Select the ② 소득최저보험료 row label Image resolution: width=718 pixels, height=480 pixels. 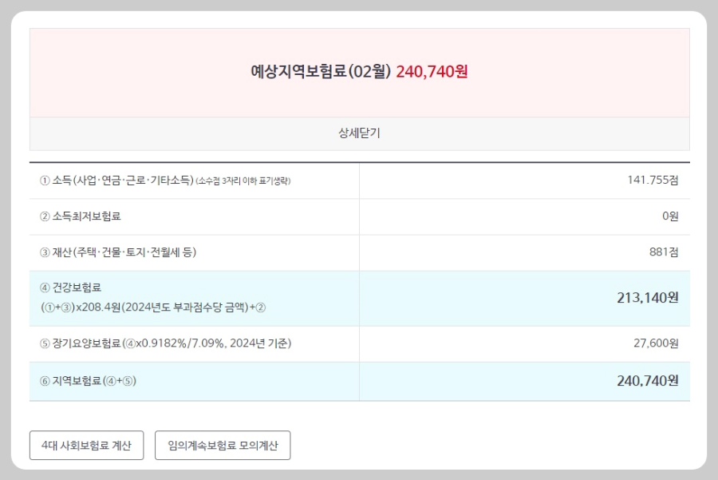(x=80, y=216)
